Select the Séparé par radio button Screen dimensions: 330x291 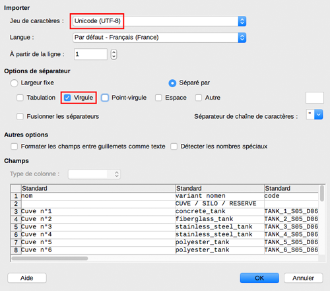coord(172,83)
